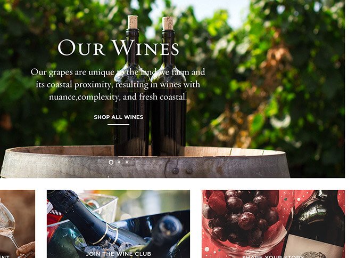Select the first ringed carousel dot
The height and width of the screenshot is (258, 364).
(111, 162)
